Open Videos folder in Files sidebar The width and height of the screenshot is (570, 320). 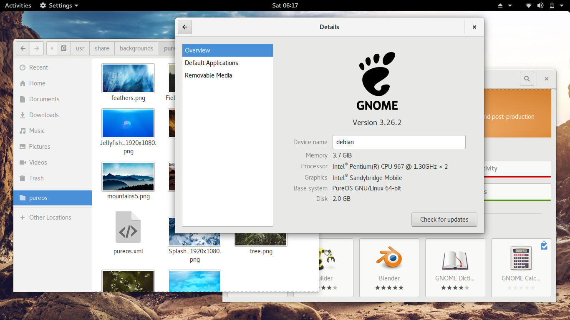coord(53,162)
